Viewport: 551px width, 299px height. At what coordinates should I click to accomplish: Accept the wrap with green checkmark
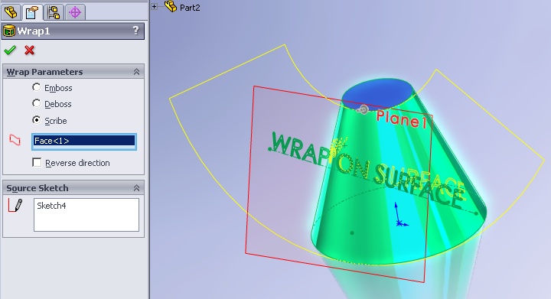click(10, 50)
